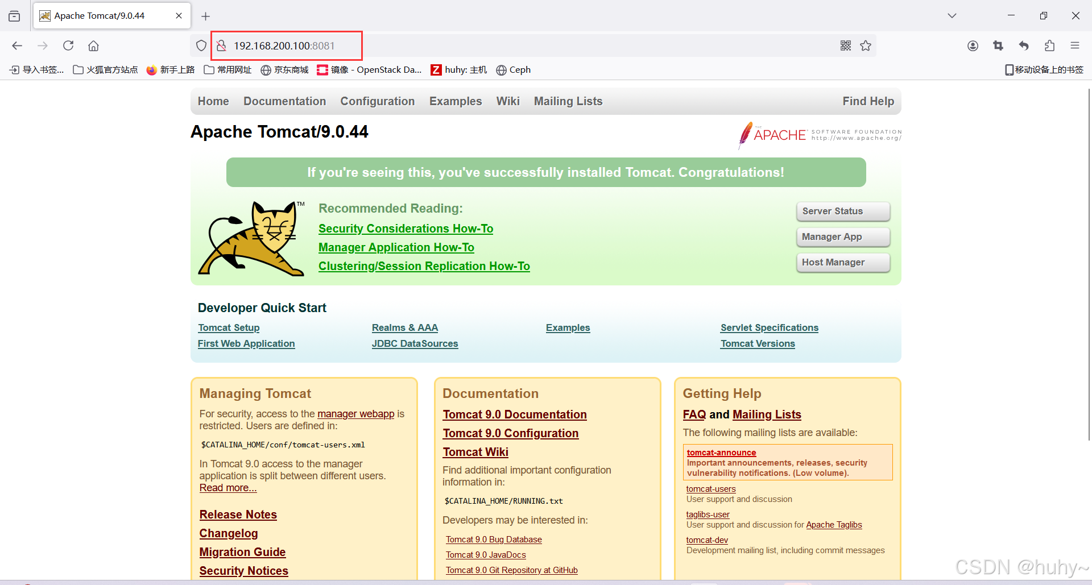Viewport: 1092px width, 585px height.
Task: Open a new browser tab
Action: [x=206, y=16]
